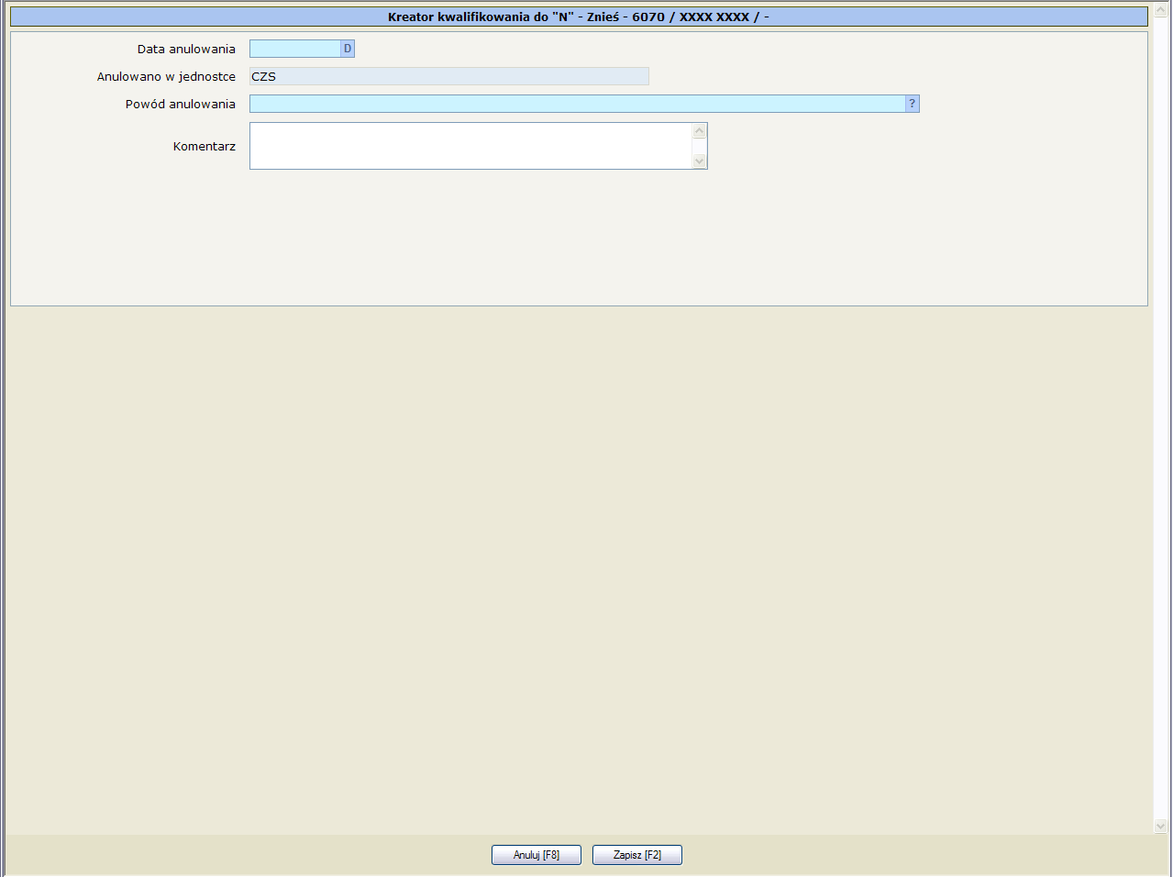Image resolution: width=1173 pixels, height=877 pixels.
Task: Click the Anuluj [F8] button
Action: click(537, 855)
